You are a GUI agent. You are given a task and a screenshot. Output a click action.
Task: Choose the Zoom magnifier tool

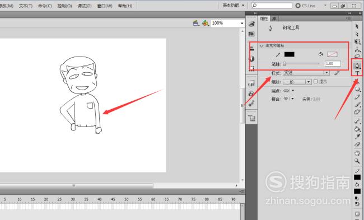[357, 161]
